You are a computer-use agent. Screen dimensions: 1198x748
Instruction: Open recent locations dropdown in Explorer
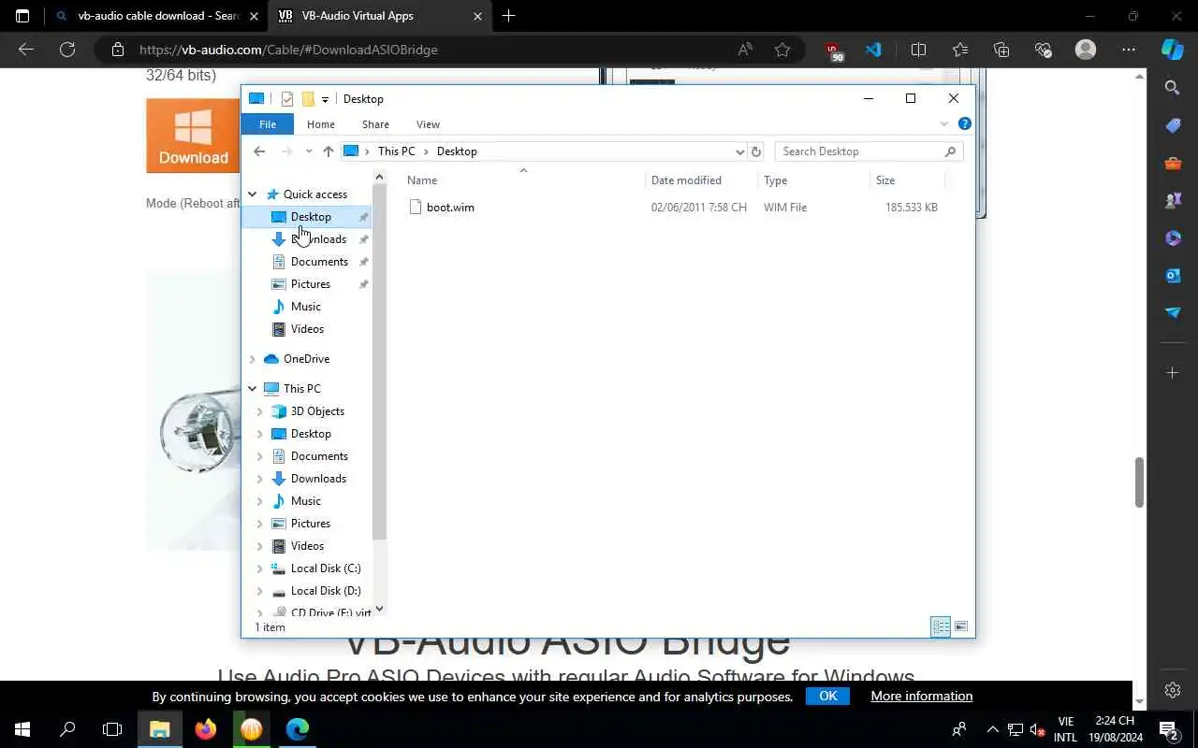(309, 151)
